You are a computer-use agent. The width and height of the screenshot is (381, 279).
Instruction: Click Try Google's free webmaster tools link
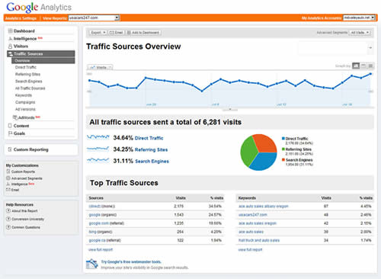point(131,261)
